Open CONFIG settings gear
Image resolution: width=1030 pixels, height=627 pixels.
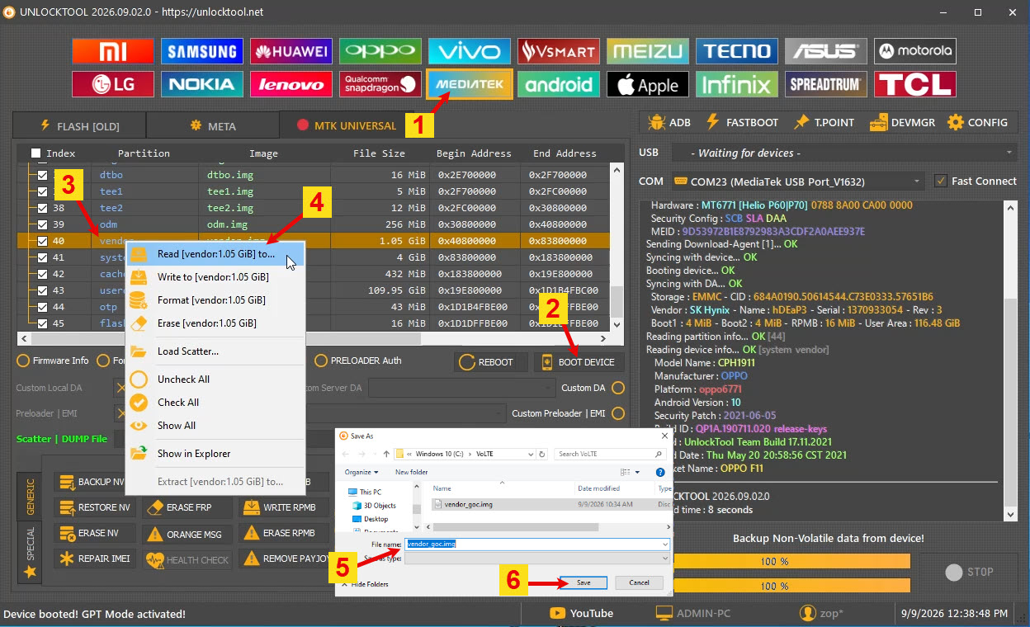[x=977, y=122]
